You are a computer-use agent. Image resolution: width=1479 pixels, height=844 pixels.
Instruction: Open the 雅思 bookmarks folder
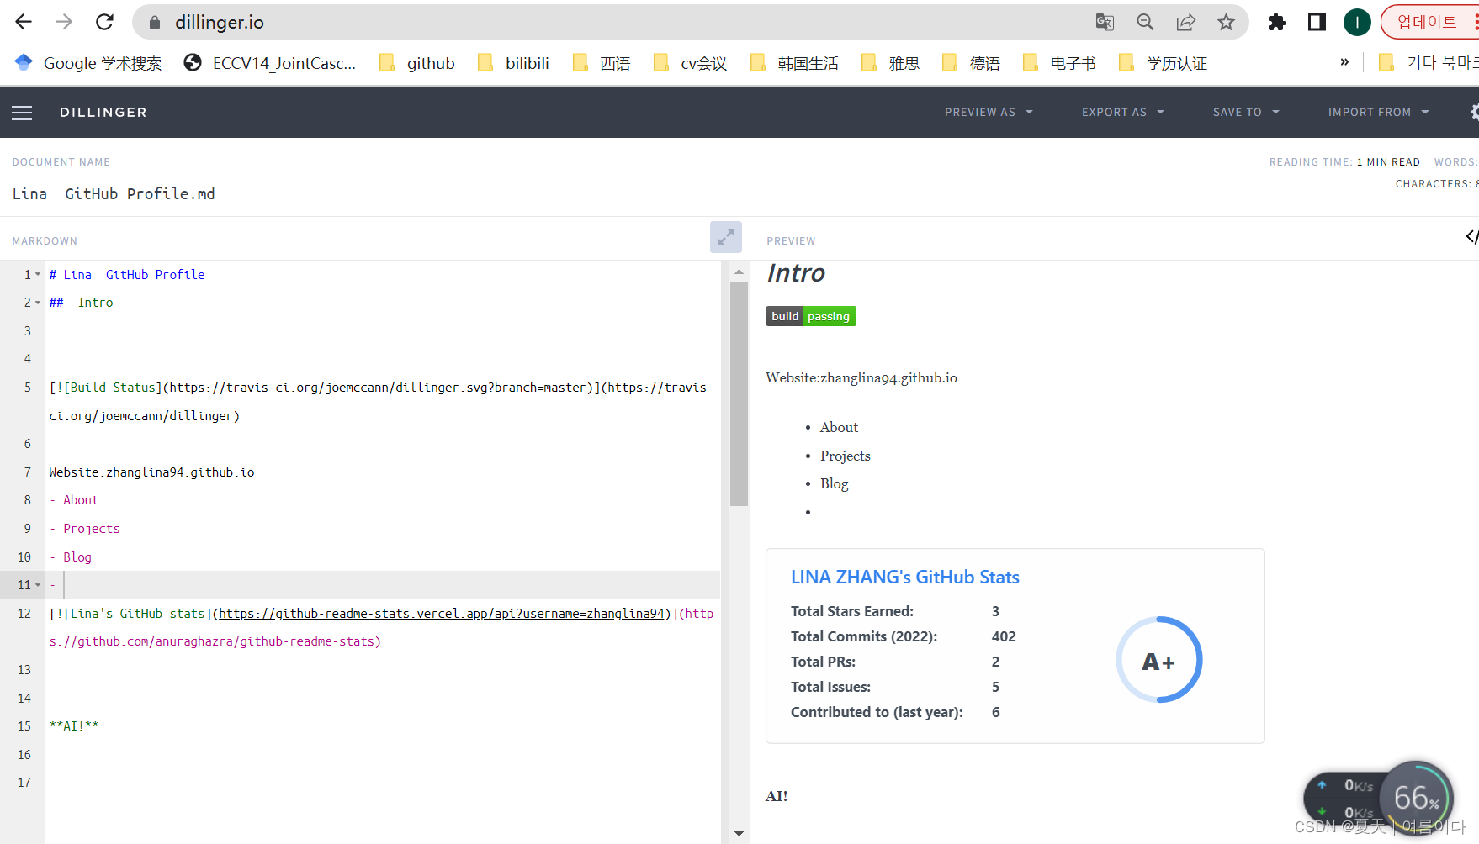coord(891,63)
